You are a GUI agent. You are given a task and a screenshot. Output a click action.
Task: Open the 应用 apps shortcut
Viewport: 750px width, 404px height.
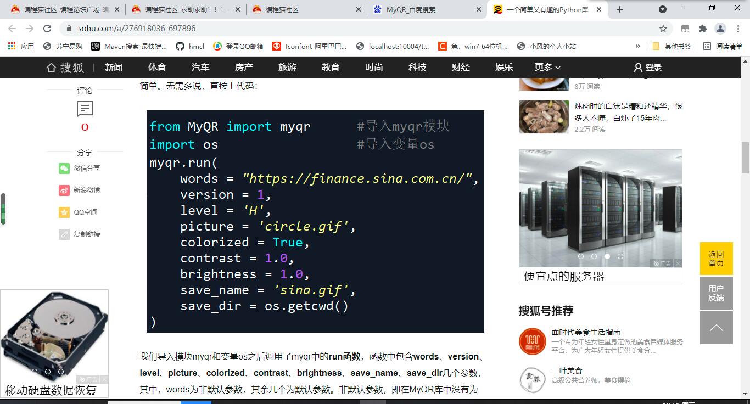[x=21, y=46]
